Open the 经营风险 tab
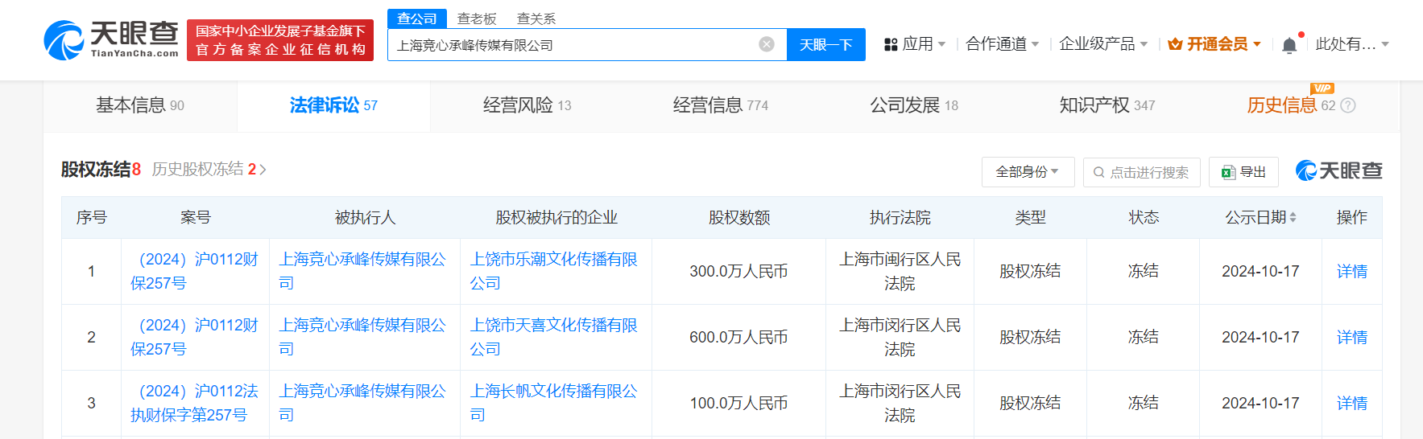1423x439 pixels. (x=527, y=105)
